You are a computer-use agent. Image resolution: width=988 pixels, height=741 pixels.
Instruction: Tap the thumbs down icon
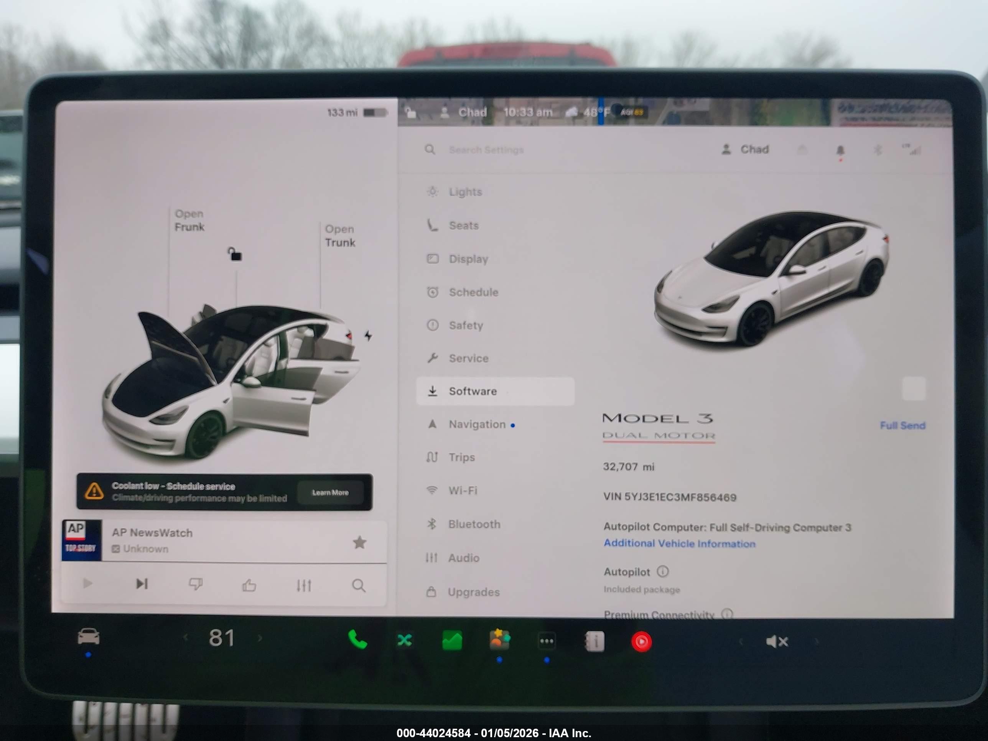(196, 584)
